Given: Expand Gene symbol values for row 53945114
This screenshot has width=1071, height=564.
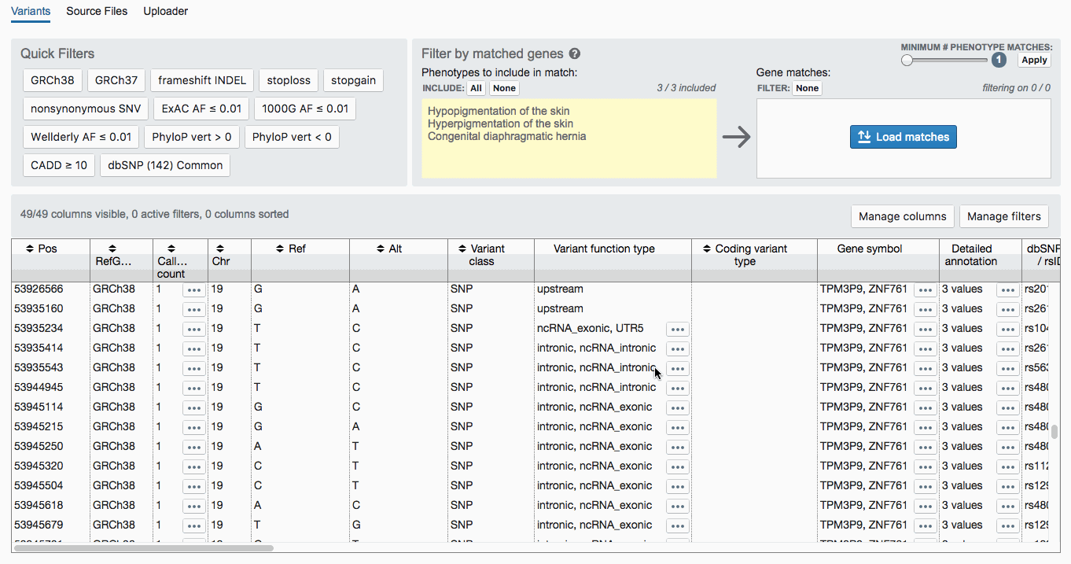Looking at the screenshot, I should click(x=925, y=407).
